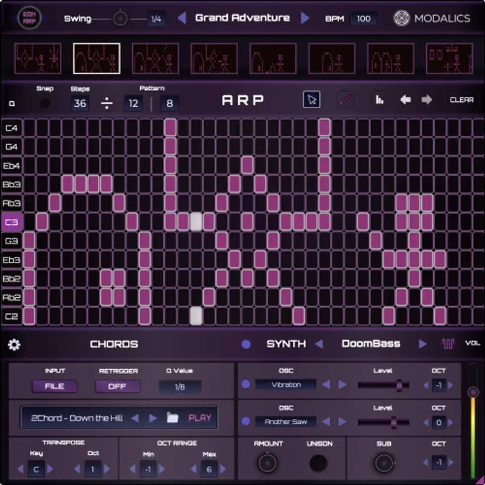This screenshot has width=485, height=485.
Task: Toggle the SYNTH enable dot
Action: click(x=246, y=344)
